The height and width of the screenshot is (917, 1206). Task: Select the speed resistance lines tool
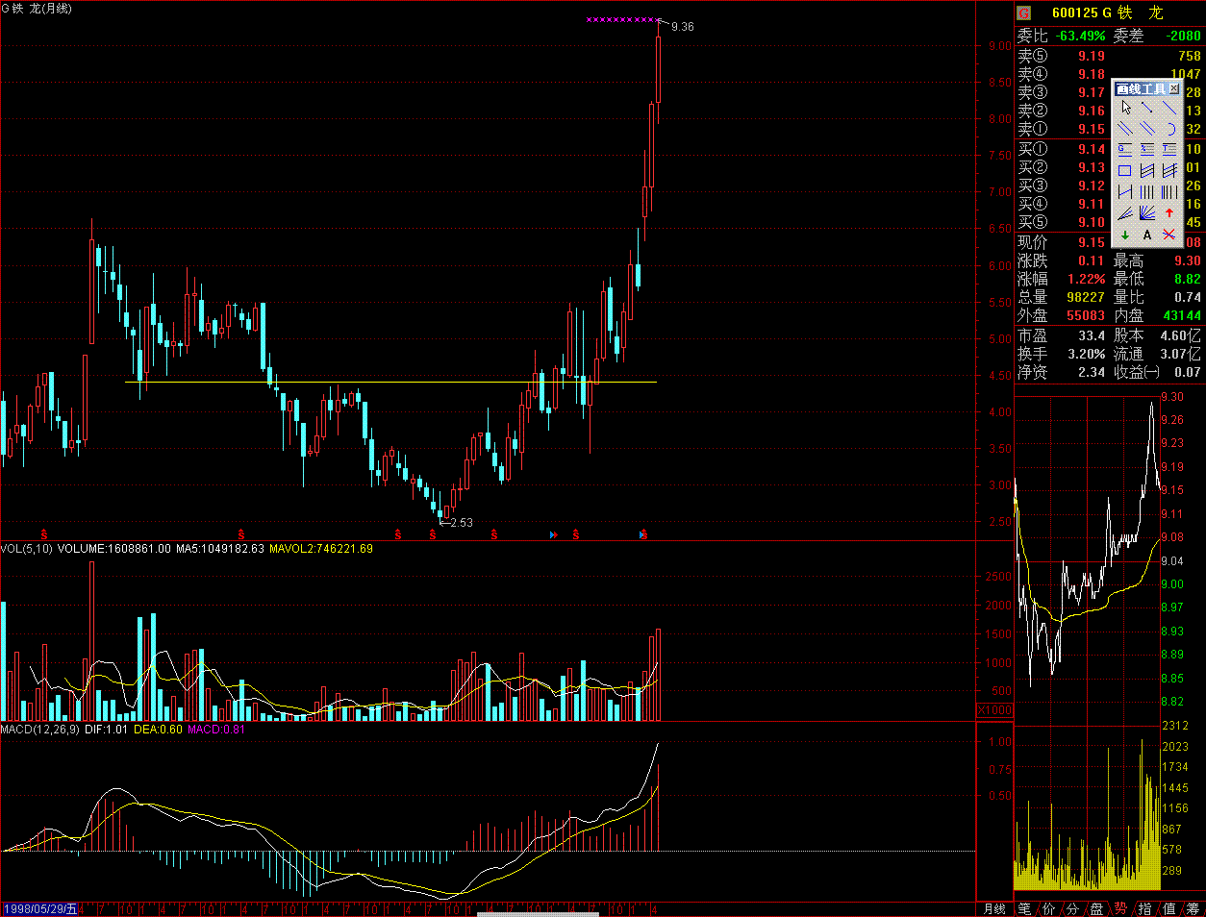tap(1125, 213)
